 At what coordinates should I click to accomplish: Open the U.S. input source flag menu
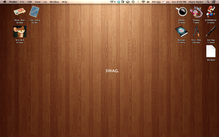(166, 2)
